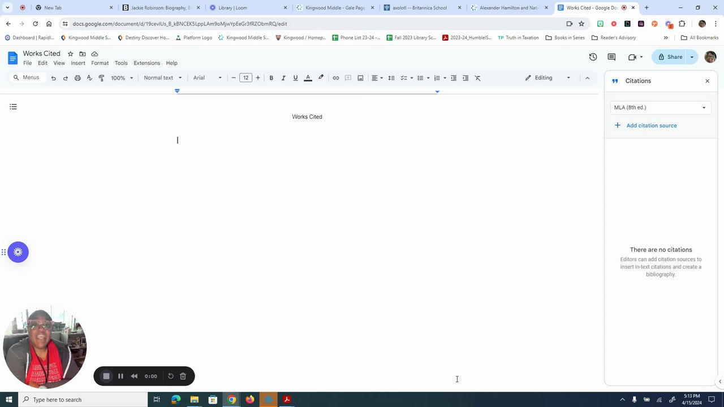Decrease the paragraph indent
This screenshot has width=724, height=407.
pyautogui.click(x=453, y=78)
